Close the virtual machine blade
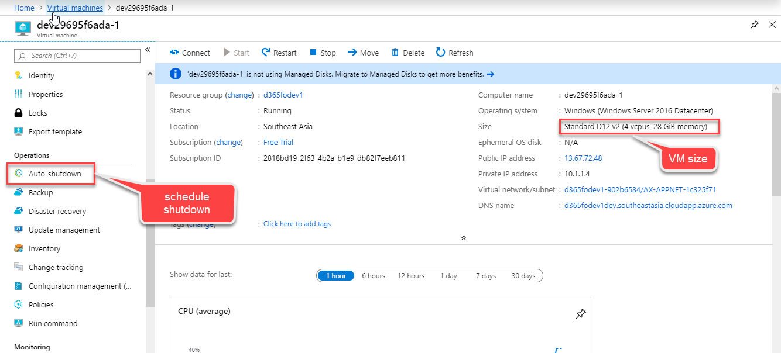 (x=772, y=25)
